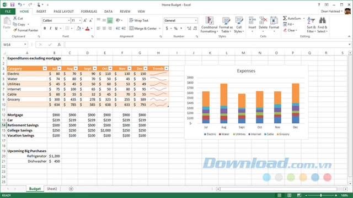Toggle Wrap Text on
This screenshot has width=353, height=198.
138,20
